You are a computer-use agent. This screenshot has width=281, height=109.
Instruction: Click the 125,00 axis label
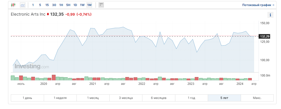click(264, 42)
